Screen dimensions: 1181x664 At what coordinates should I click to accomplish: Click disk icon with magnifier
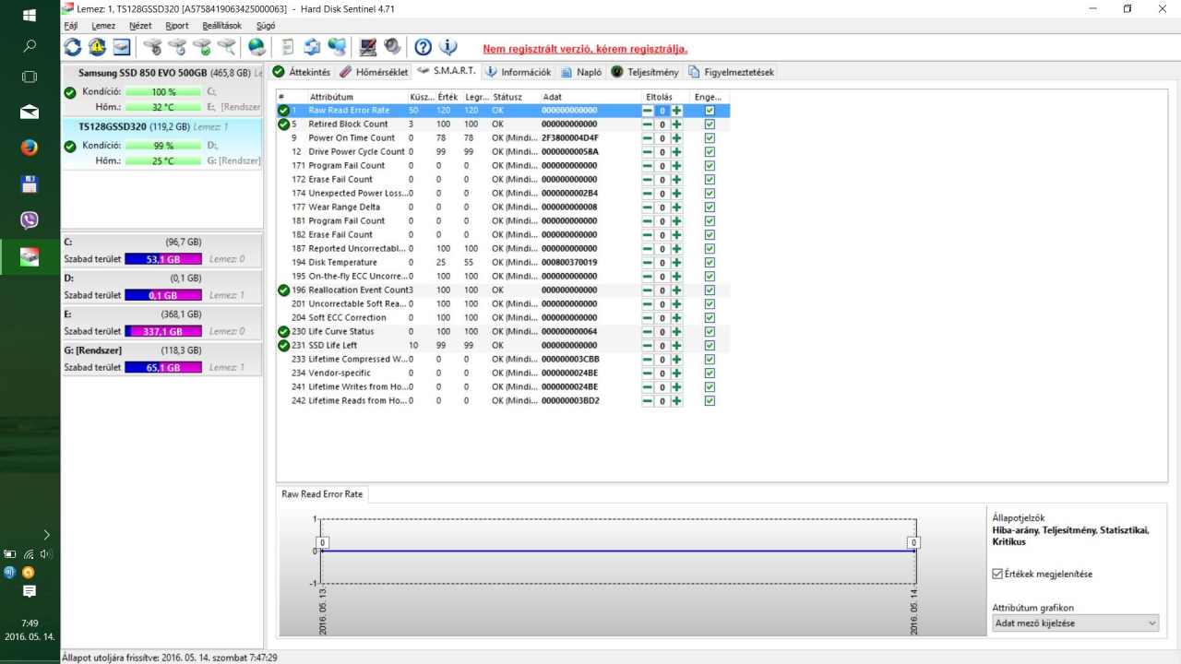(x=226, y=47)
